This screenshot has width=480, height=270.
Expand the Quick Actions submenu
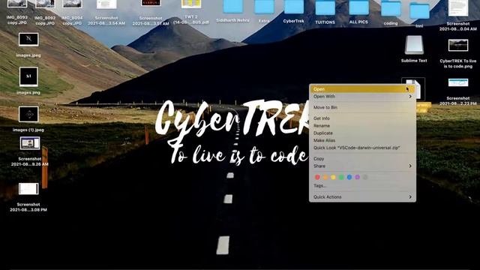[x=362, y=197]
